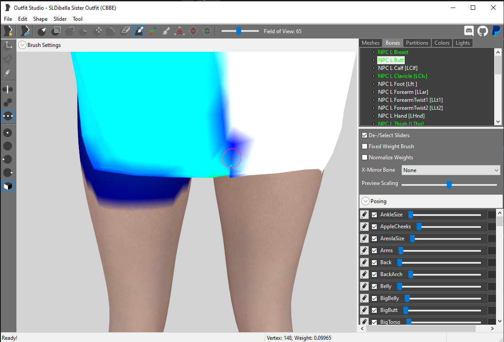This screenshot has height=342, width=504.
Task: Uncheck the AreolaSize slider checkbox
Action: (375, 239)
